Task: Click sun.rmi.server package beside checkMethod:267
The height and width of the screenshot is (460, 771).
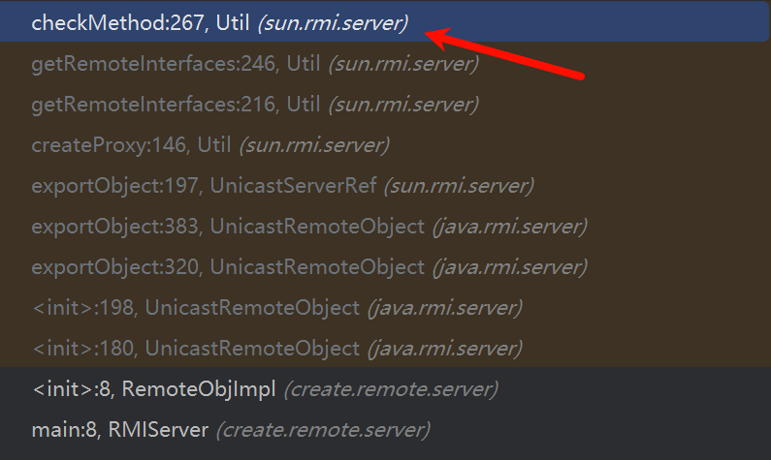Action: [x=333, y=23]
